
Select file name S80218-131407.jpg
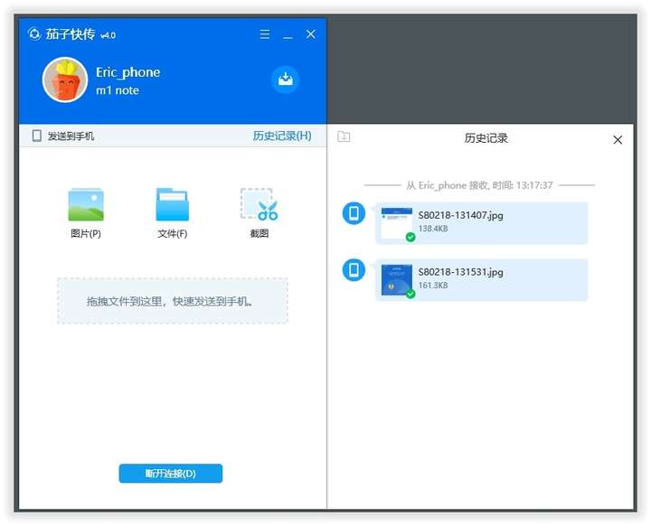click(460, 215)
